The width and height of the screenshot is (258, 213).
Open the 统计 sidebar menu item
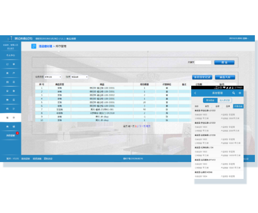[11, 109]
